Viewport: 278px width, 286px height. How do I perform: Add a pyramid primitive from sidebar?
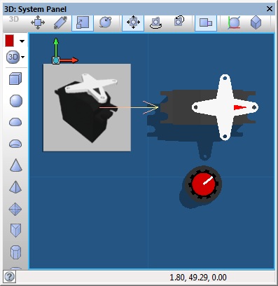click(x=15, y=187)
